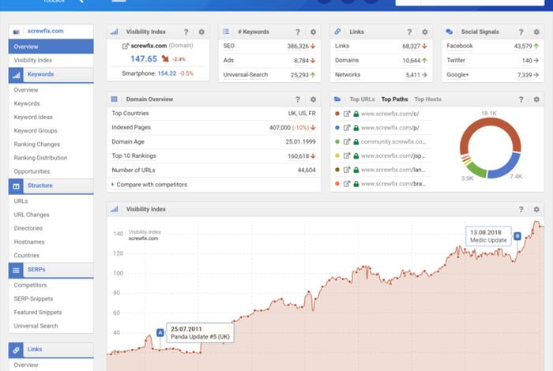Image resolution: width=553 pixels, height=371 pixels.
Task: Click the red segment of the donut chart
Action: coord(491,123)
